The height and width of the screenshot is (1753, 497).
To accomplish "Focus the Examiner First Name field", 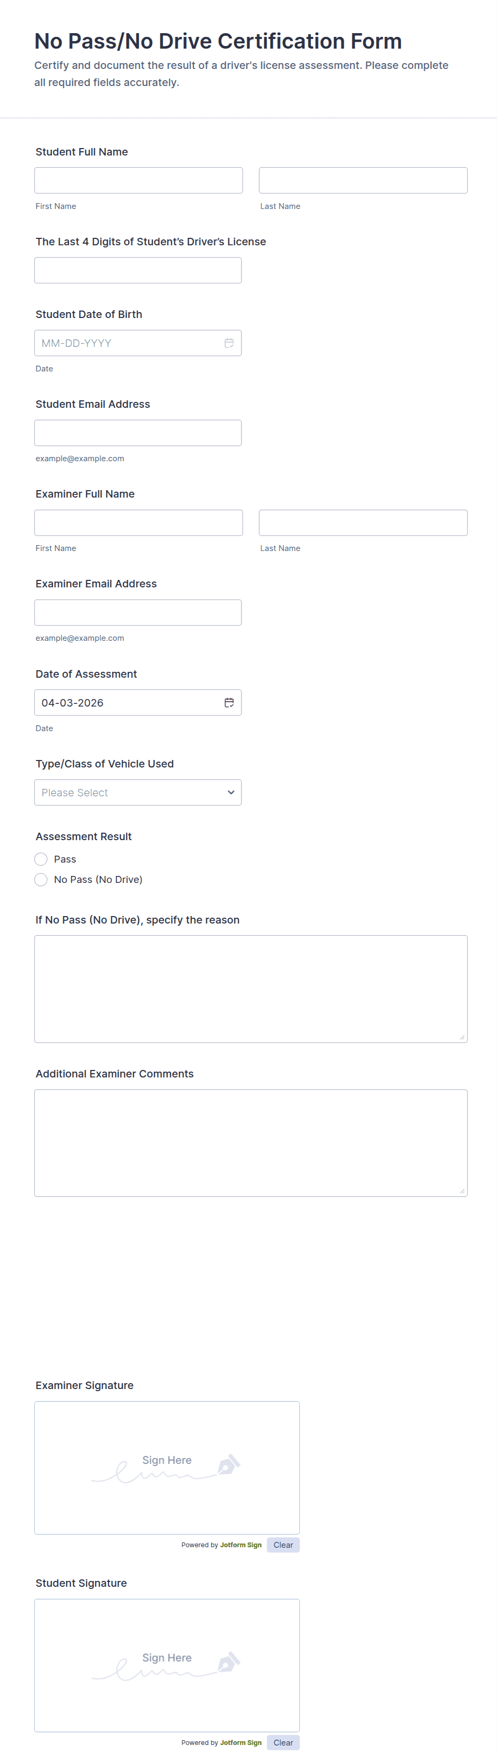I will coord(138,523).
